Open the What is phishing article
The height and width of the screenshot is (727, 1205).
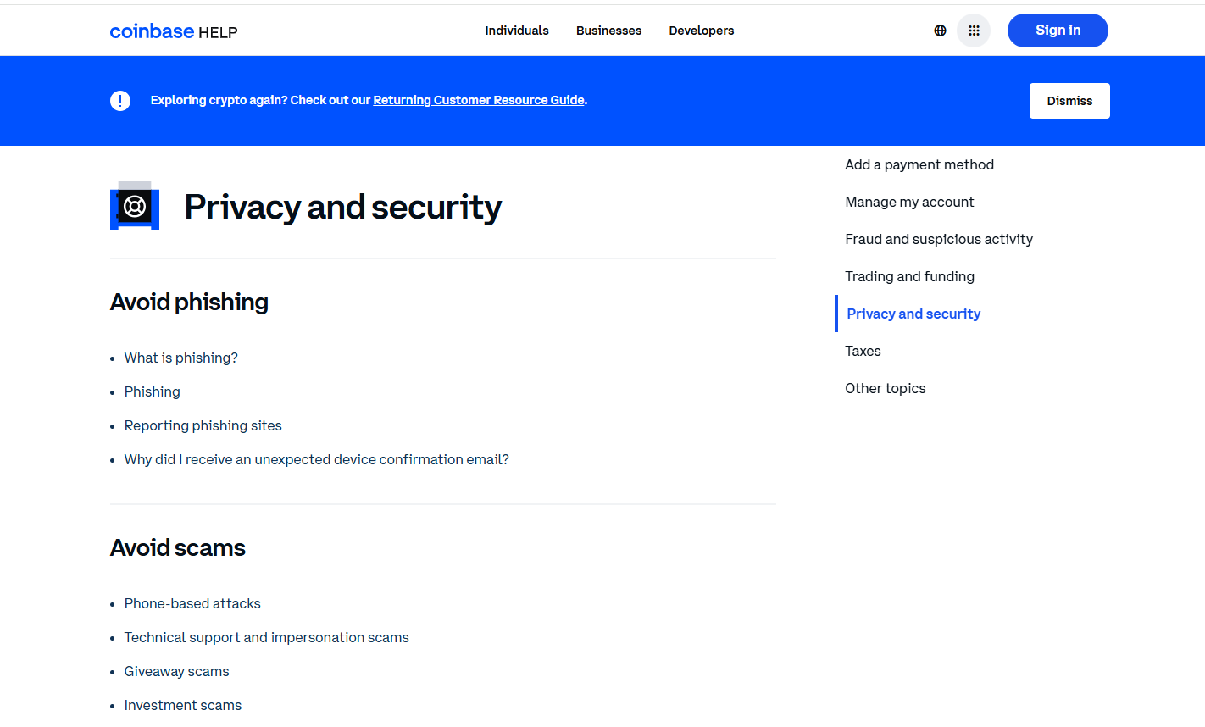click(180, 358)
